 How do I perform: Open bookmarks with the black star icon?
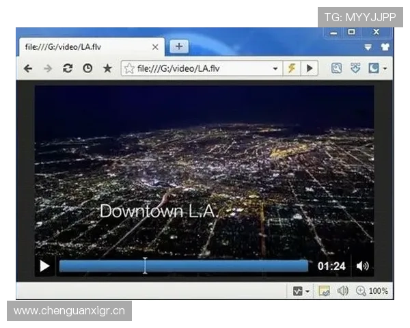pos(107,68)
